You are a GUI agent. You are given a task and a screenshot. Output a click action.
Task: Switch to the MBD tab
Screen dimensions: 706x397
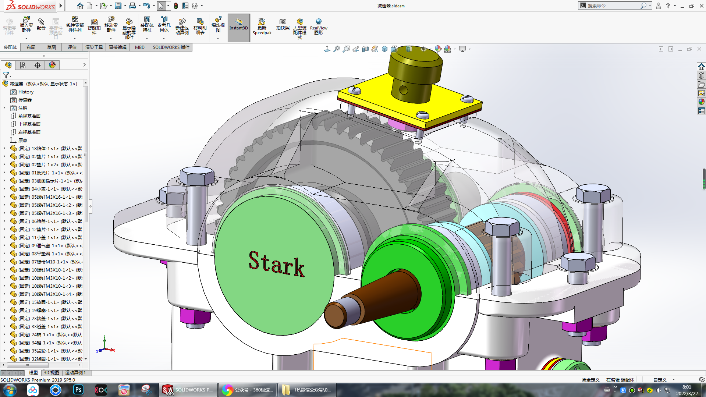coord(140,47)
